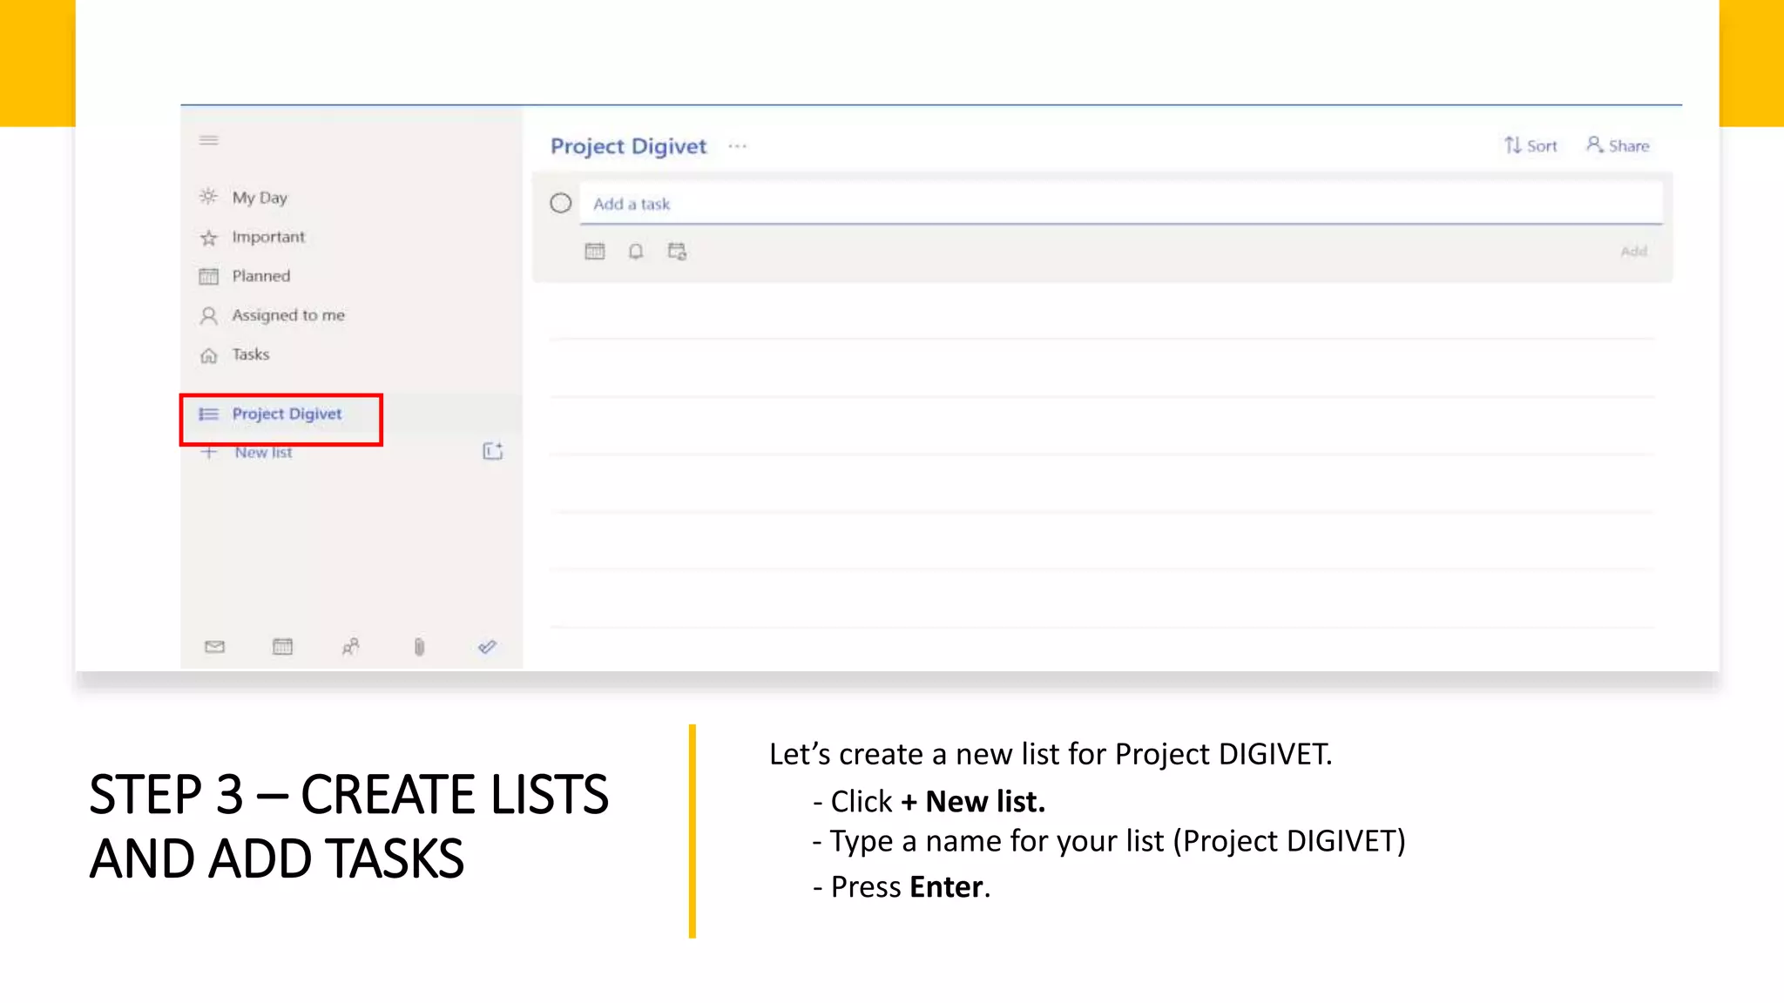Open the Important list
The width and height of the screenshot is (1784, 1003).
(x=268, y=237)
